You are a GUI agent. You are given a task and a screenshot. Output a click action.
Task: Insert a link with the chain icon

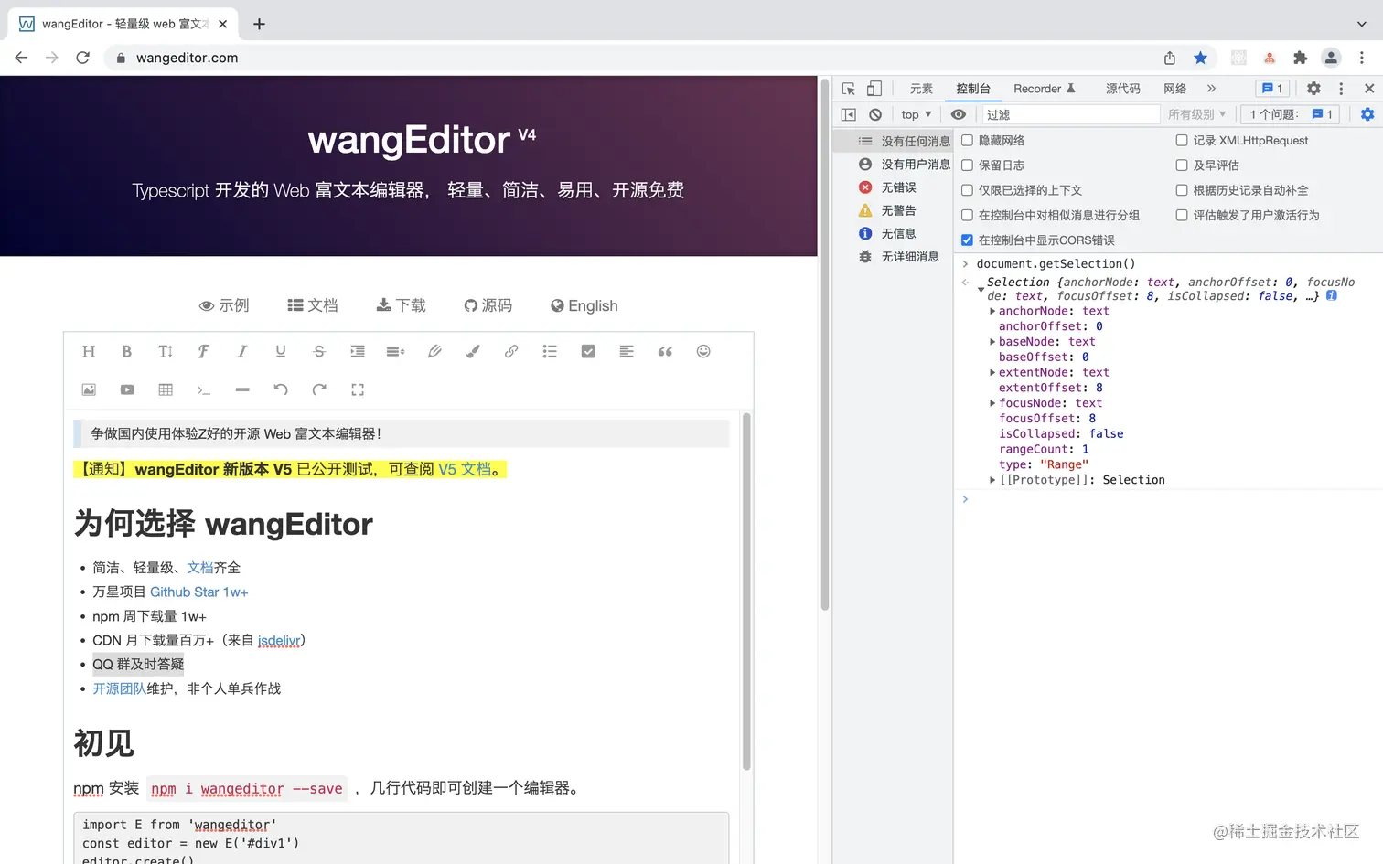click(x=511, y=351)
